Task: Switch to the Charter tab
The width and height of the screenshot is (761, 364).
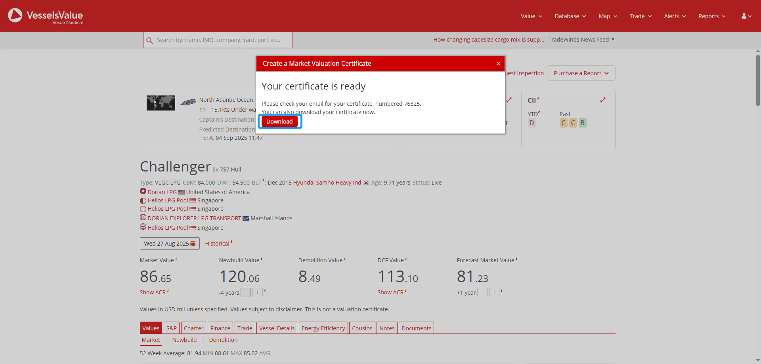Action: point(193,328)
